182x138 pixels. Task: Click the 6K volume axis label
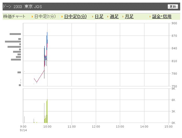[x=173, y=100]
